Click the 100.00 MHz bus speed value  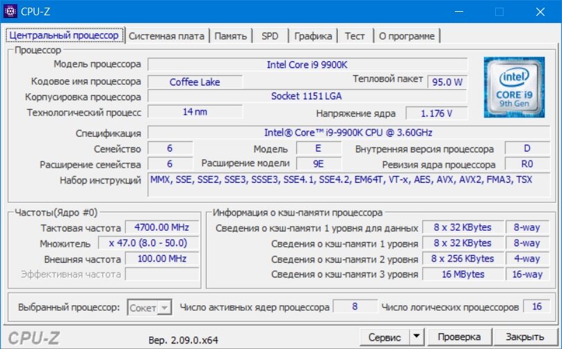click(161, 259)
